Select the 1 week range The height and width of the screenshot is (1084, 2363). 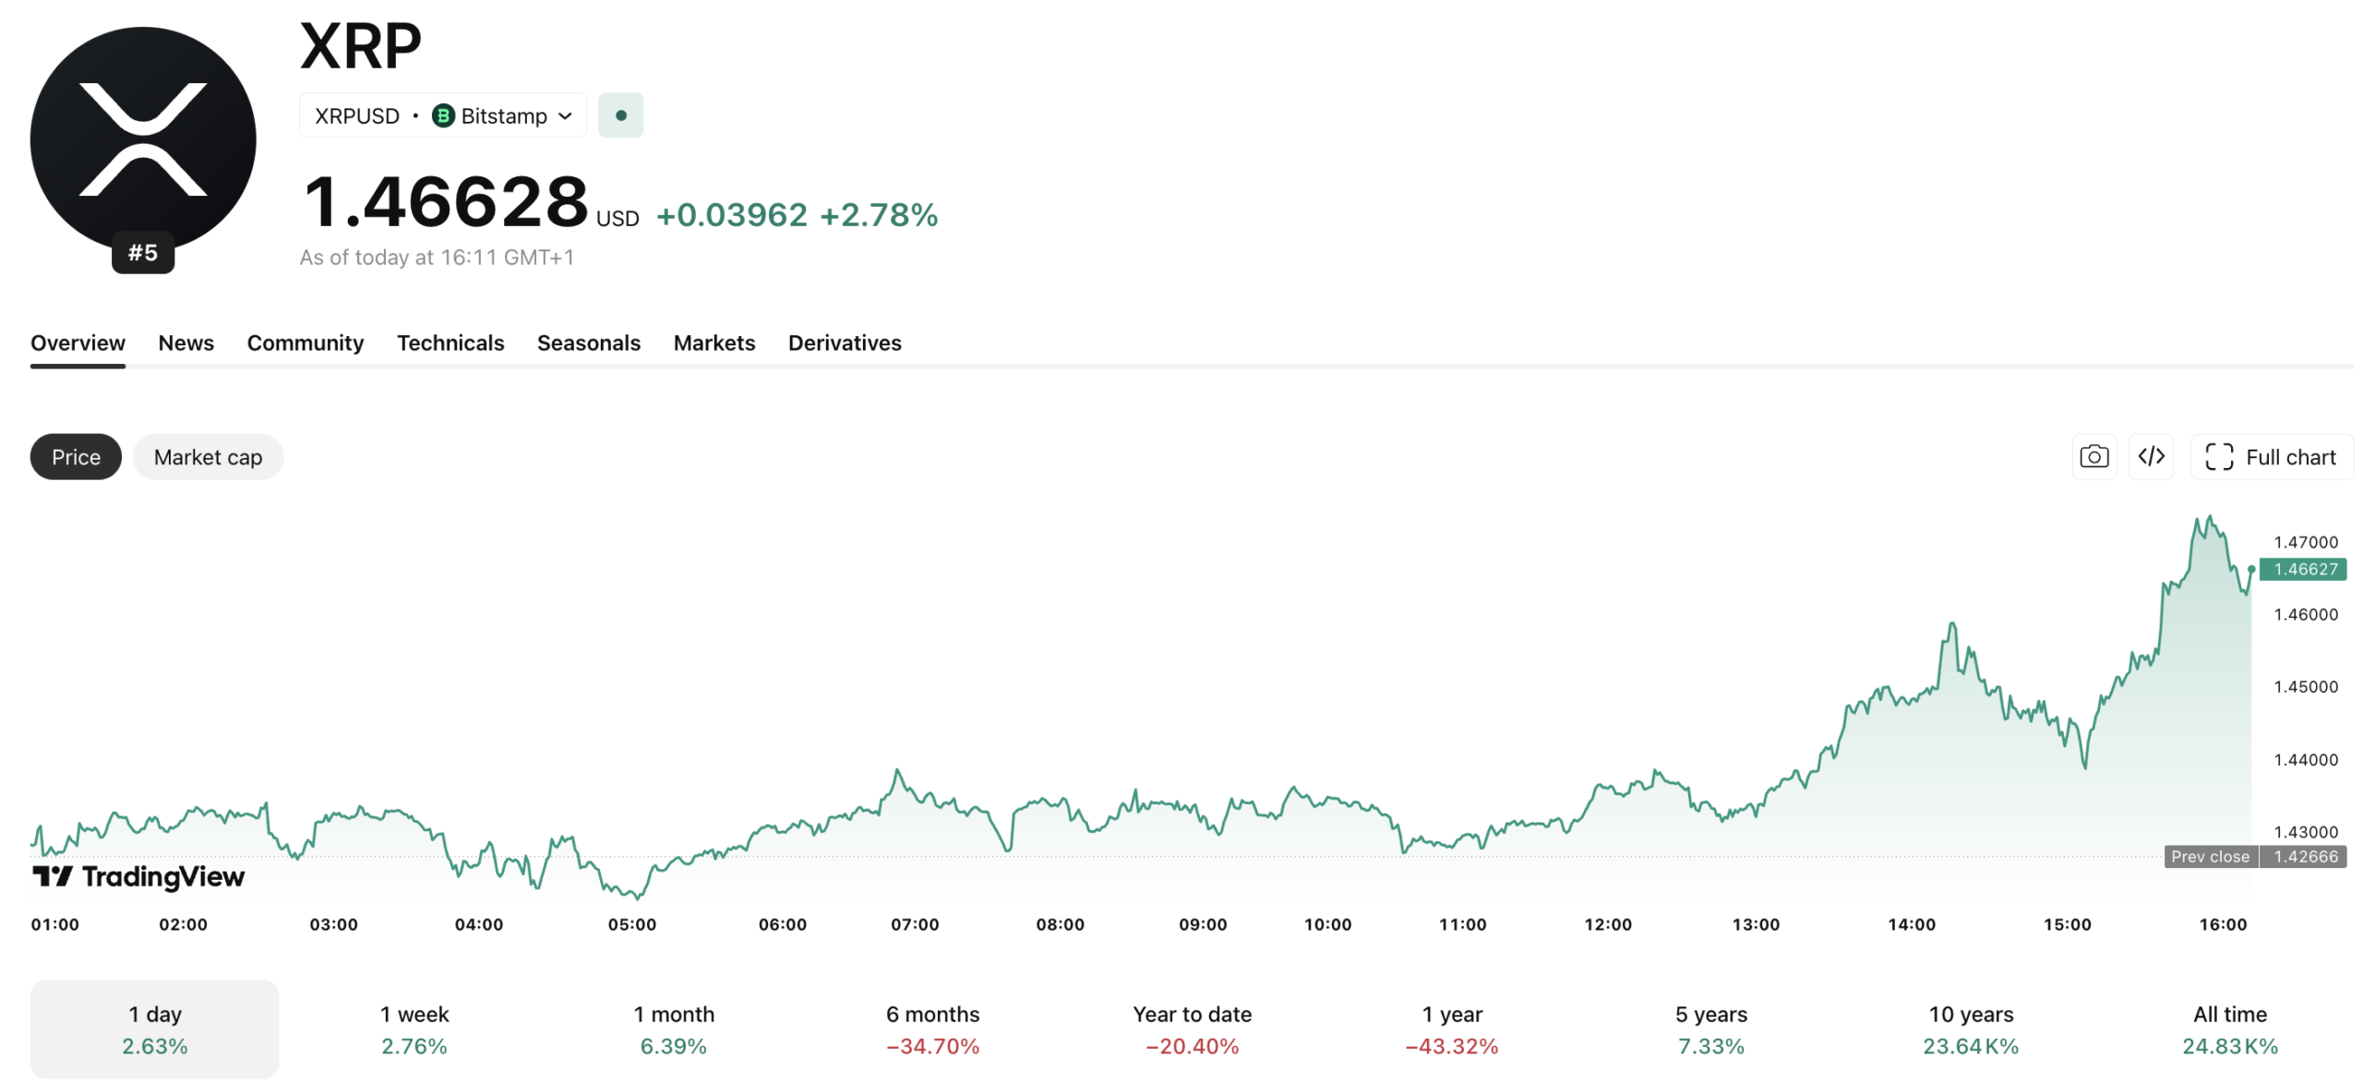(414, 1030)
